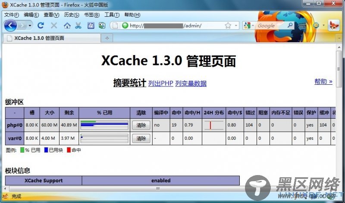
Task: Click the 摘要统计 link
Action: coord(130,83)
